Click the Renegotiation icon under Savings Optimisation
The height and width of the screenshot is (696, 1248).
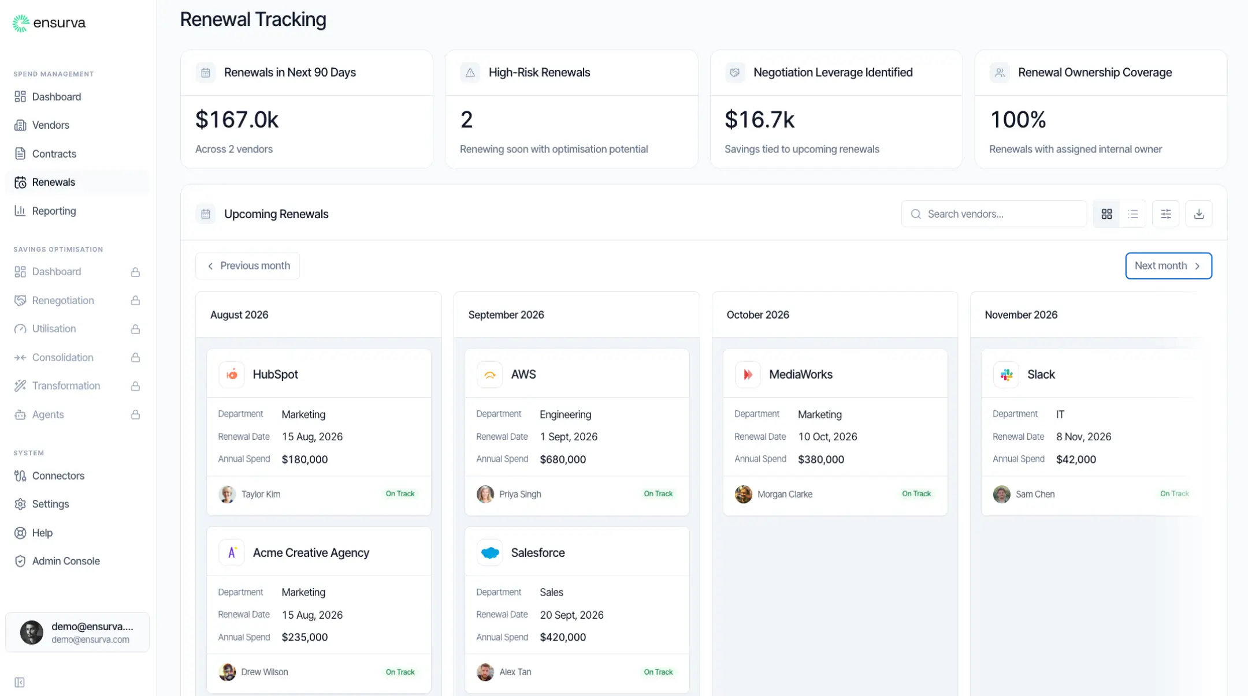[20, 300]
